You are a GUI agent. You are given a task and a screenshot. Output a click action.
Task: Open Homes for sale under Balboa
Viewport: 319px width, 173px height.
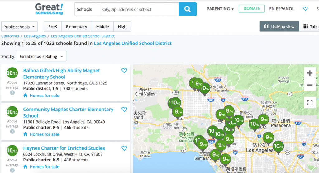coord(44,96)
